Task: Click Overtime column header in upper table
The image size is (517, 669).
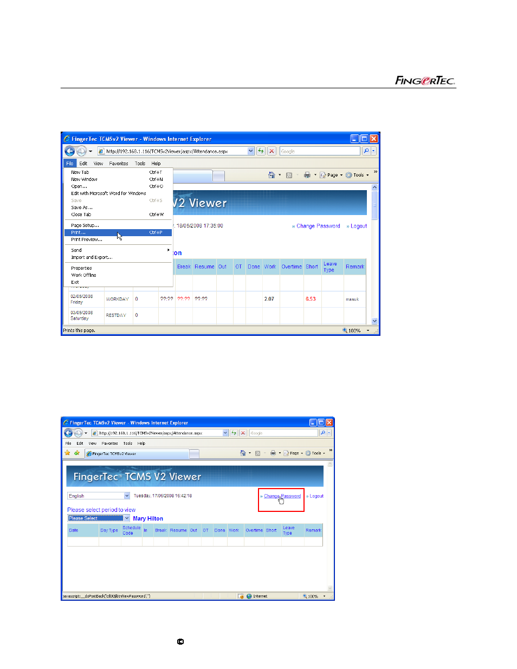Action: click(292, 267)
